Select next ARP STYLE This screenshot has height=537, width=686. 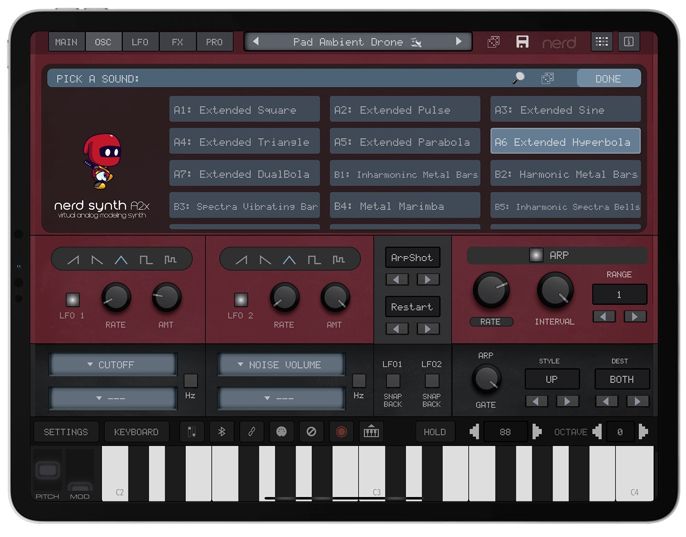pyautogui.click(x=568, y=402)
